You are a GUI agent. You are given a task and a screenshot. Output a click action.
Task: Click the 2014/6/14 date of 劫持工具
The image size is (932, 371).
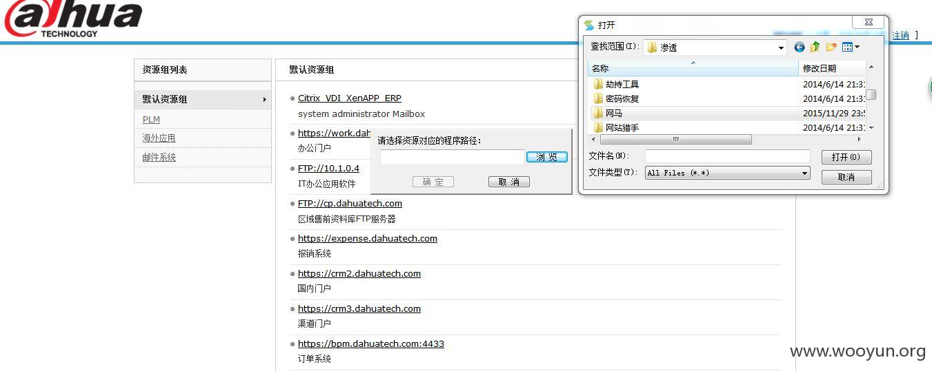(x=833, y=84)
